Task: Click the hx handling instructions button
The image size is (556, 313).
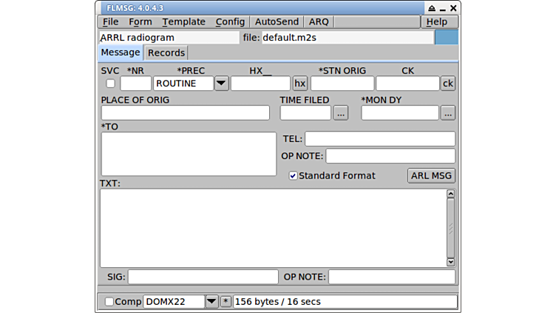Action: click(299, 84)
